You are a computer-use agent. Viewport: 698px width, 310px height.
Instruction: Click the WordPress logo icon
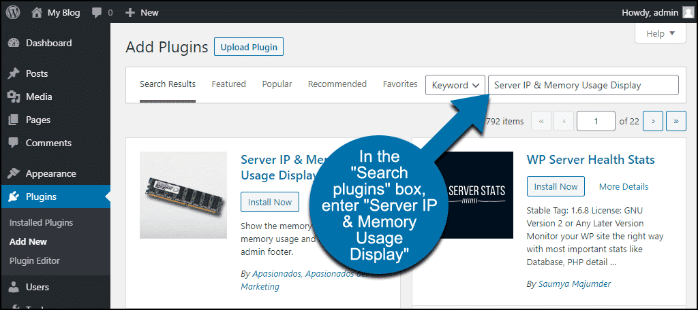pos(13,12)
